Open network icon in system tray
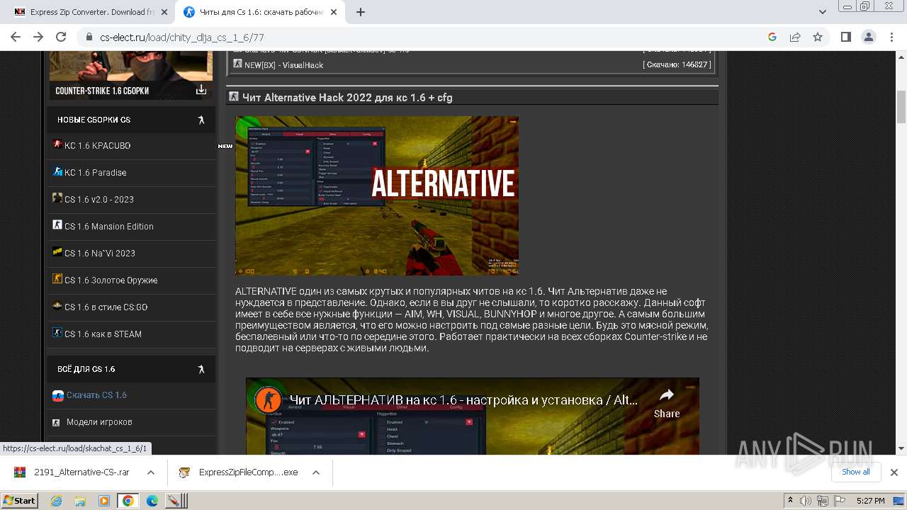Screen dimensions: 907x510 (x=823, y=501)
